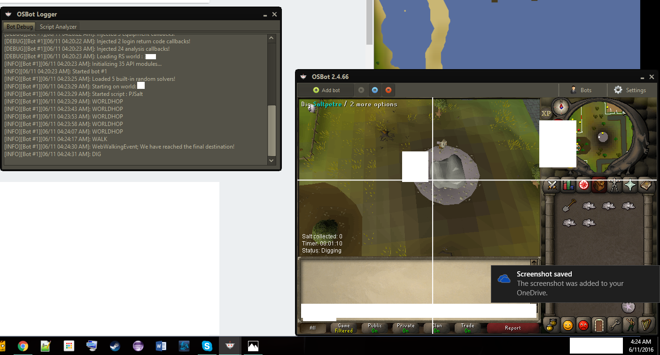Image resolution: width=660 pixels, height=355 pixels.
Task: Open the Logout door icon
Action: tap(599, 324)
